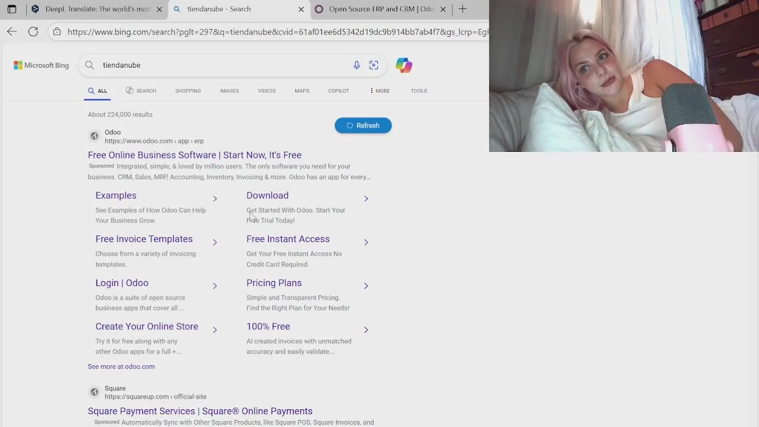
Task: Open the squareup.com official site URL
Action: coord(155,397)
